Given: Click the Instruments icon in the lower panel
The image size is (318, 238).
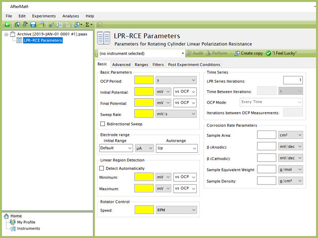Looking at the screenshot, I should point(13,229).
